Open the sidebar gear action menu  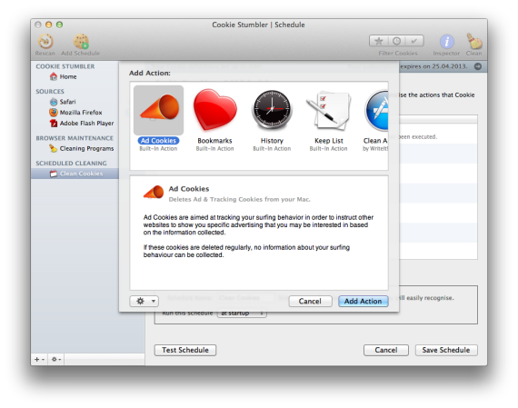(56, 360)
